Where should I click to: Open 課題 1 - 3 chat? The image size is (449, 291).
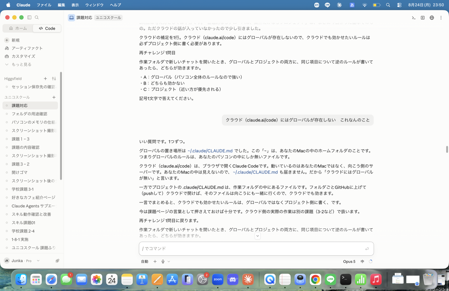click(30, 139)
